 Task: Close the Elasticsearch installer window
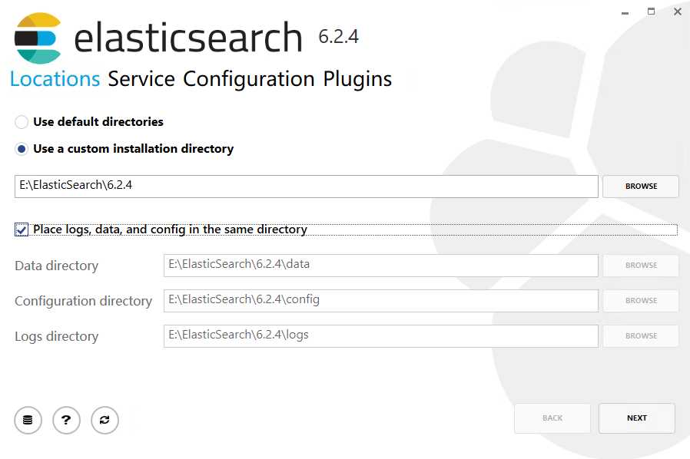(677, 12)
